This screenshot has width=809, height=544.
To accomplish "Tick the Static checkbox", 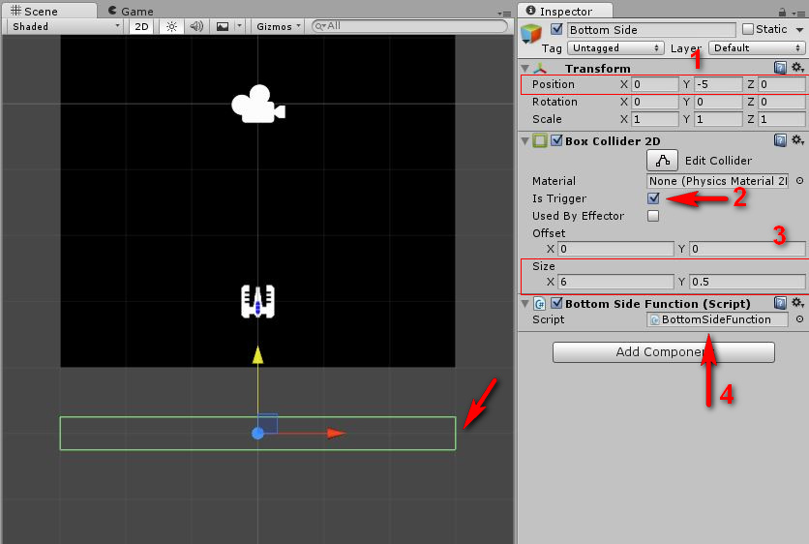I will click(748, 29).
